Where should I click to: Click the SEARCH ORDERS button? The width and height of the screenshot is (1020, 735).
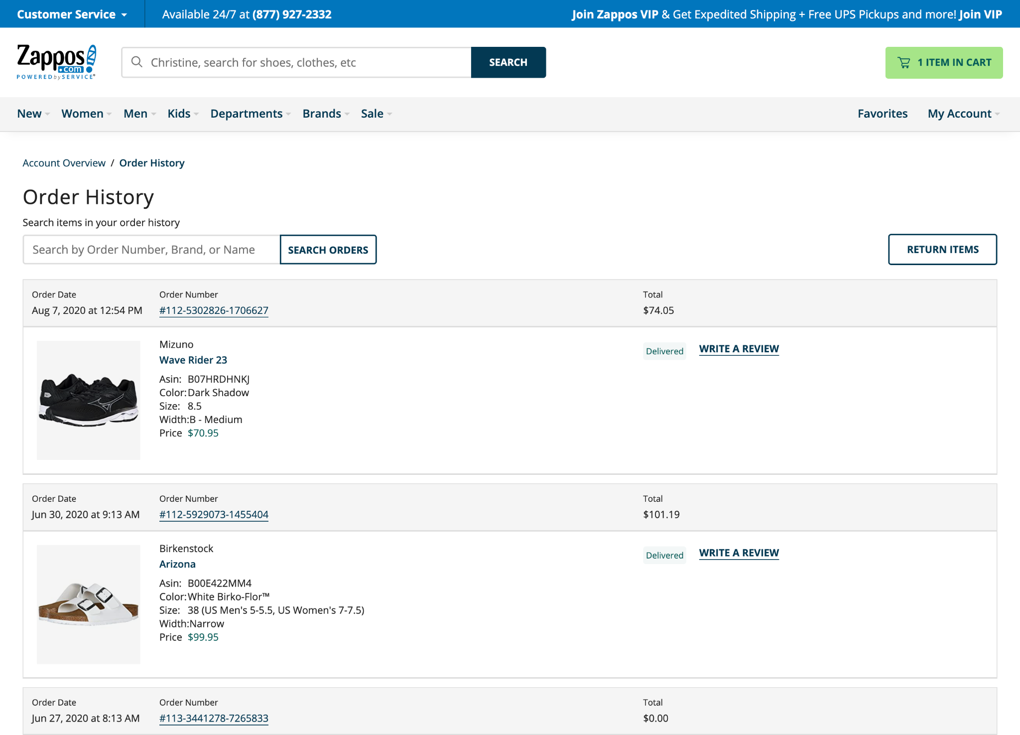click(x=328, y=249)
